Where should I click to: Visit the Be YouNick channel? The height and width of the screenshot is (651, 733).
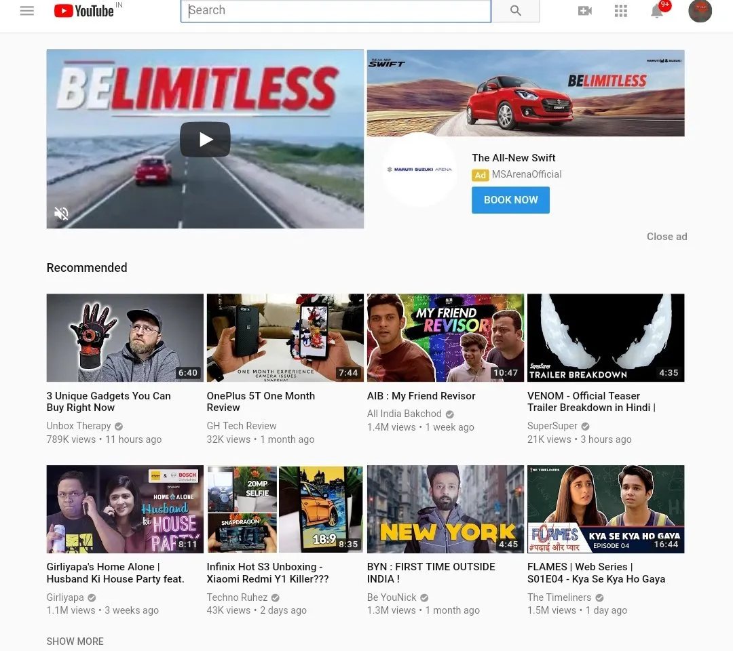392,597
